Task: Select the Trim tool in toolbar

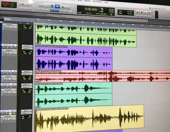Action: [x=47, y=5]
